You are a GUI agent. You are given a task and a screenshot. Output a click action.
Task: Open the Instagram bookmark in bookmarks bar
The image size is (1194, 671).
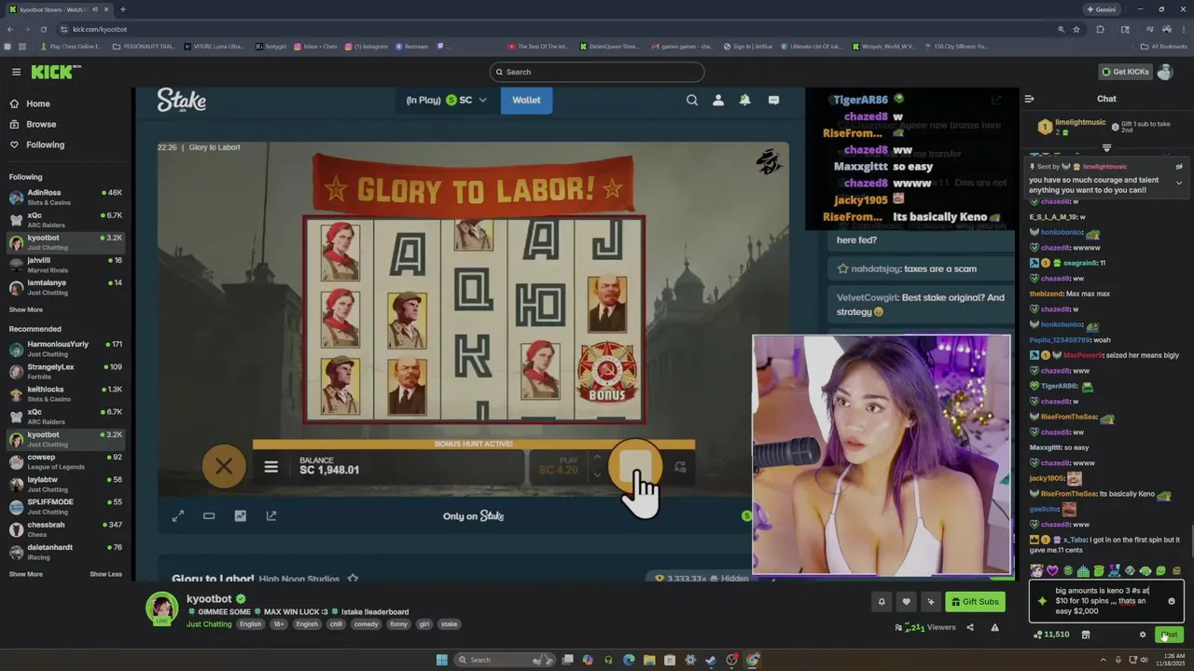[366, 46]
